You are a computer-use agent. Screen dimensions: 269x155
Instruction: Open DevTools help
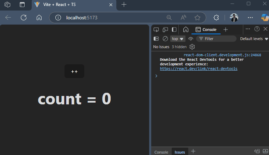pyautogui.click(x=257, y=29)
